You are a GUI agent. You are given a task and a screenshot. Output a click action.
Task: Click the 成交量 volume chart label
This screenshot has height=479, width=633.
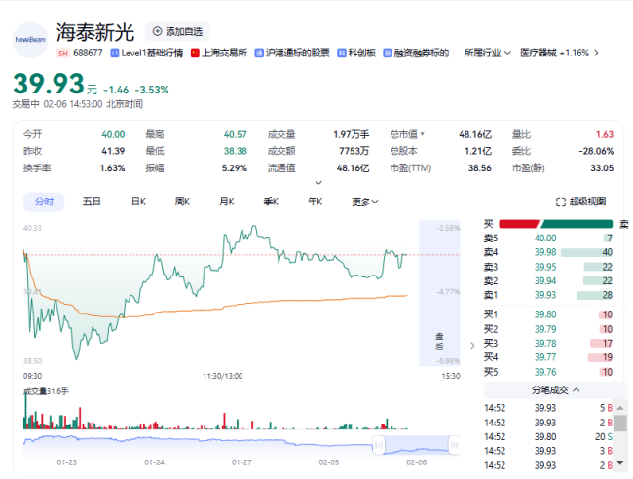[x=46, y=391]
